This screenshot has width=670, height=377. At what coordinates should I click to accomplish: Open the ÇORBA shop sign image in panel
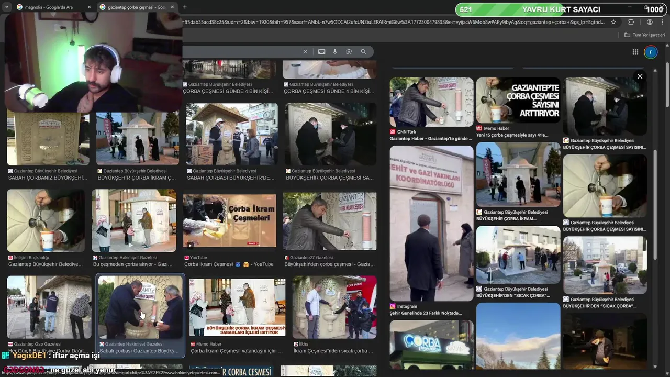(x=431, y=345)
